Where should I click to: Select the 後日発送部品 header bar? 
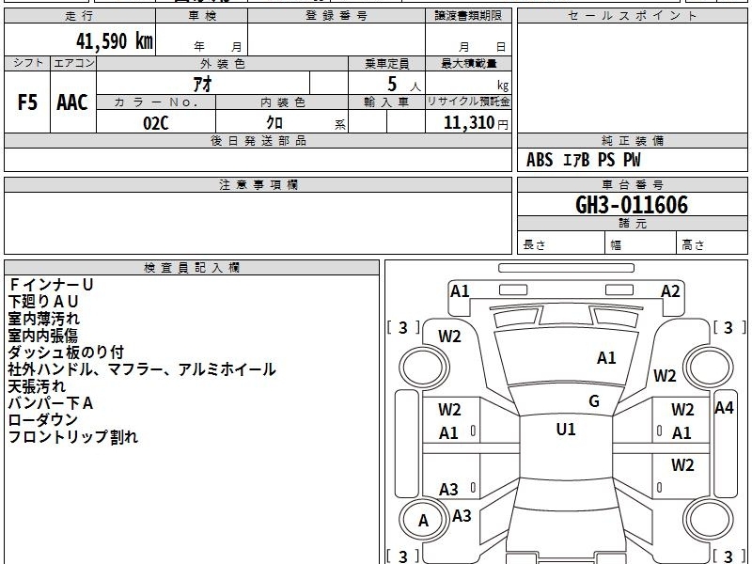click(x=258, y=141)
